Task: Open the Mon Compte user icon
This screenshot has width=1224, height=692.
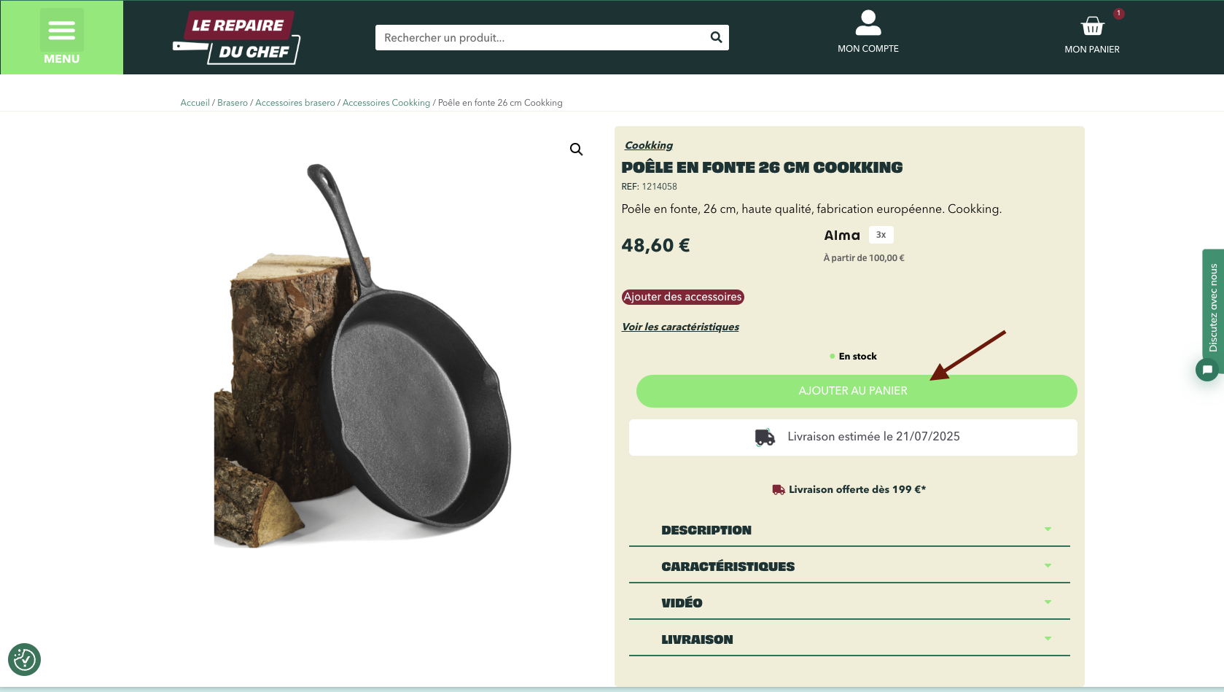Action: (868, 23)
